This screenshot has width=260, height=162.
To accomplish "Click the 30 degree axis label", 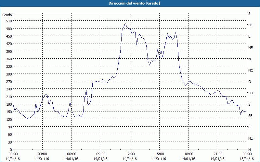I will [10, 142].
